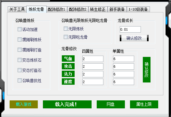Click 确认修改 under 龙骨成长
Viewport: 171px width, 117px height.
(134, 38)
